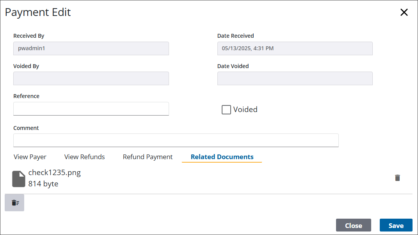Open the Refund Payment tab

pyautogui.click(x=148, y=157)
